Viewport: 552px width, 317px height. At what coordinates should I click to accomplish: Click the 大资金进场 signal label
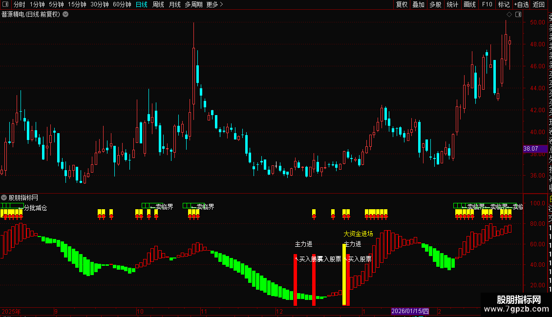click(x=358, y=234)
